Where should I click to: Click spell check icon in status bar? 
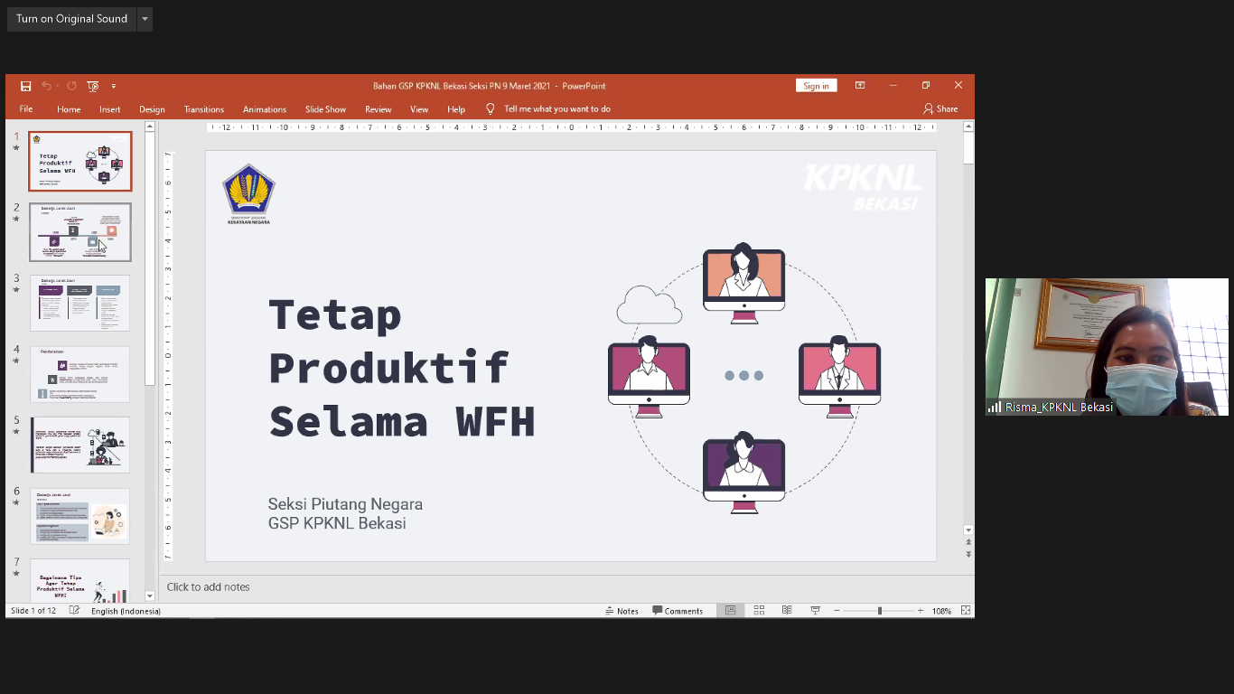(x=75, y=611)
